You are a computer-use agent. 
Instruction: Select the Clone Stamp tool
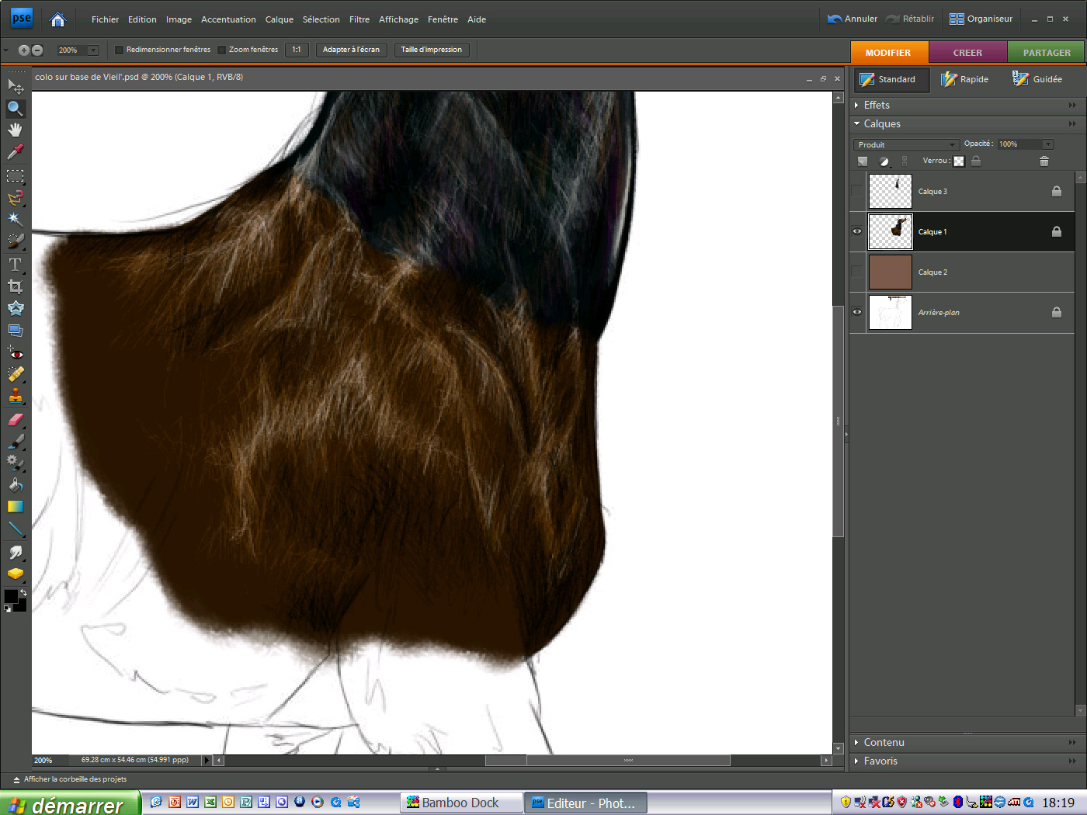[15, 396]
